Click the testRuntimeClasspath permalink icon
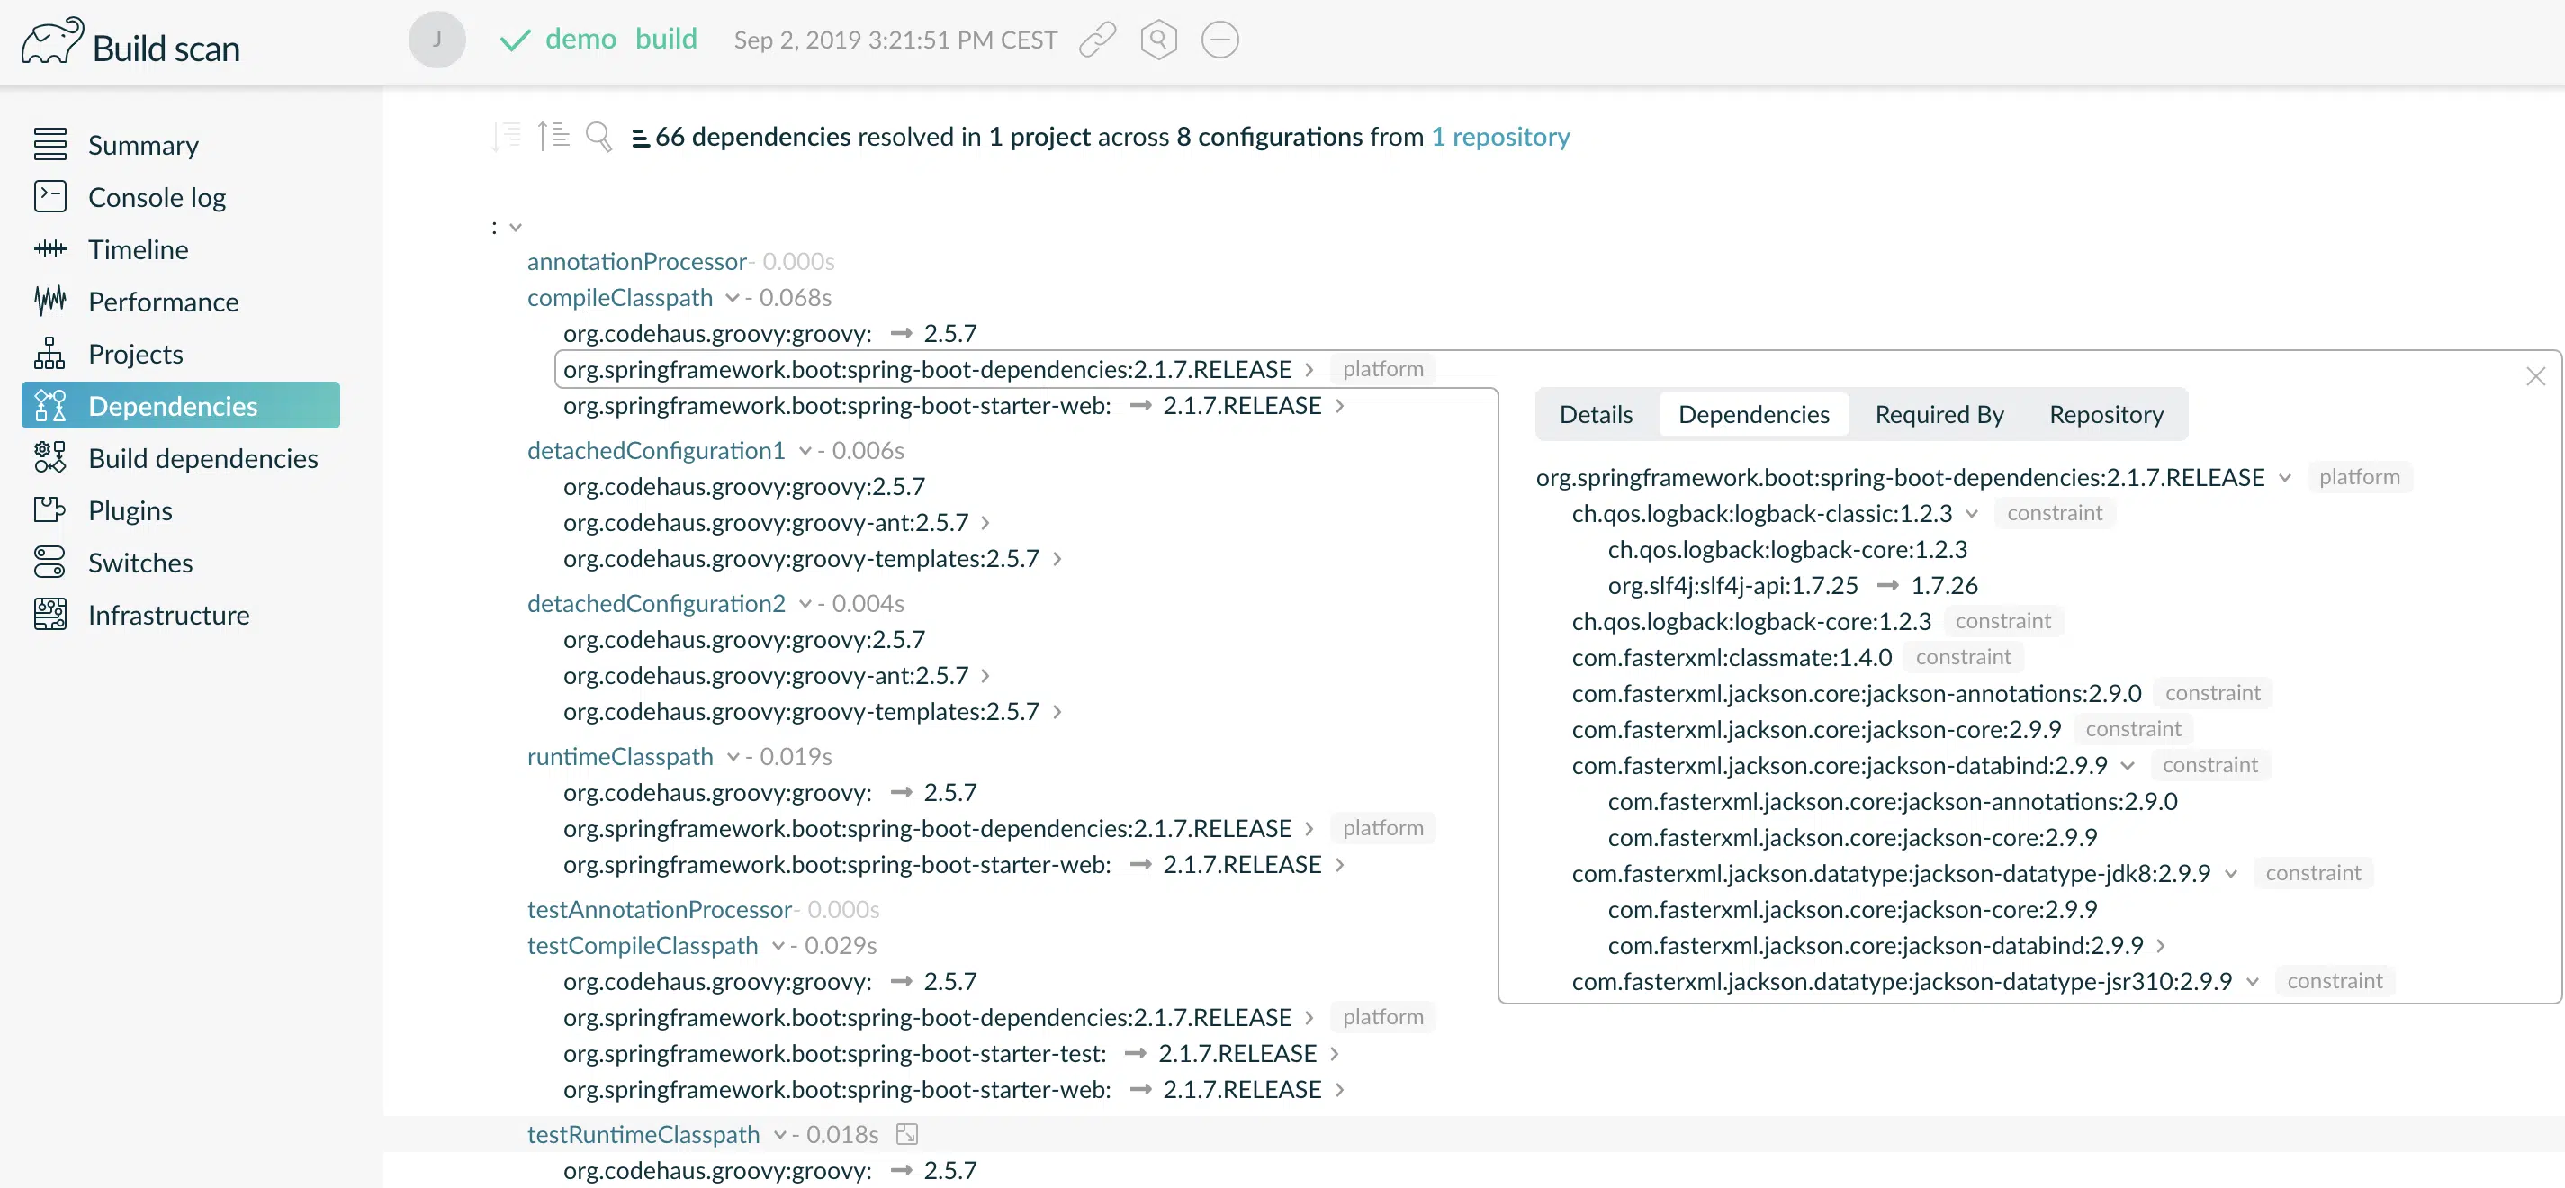Screen dimensions: 2565x1188 [x=906, y=1133]
